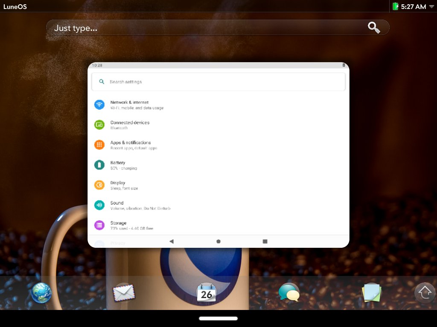This screenshot has width=437, height=327.
Task: Tap the Android back triangle button
Action: (x=172, y=241)
